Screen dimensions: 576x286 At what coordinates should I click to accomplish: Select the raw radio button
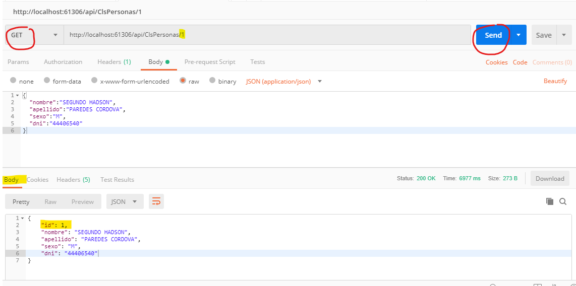click(183, 80)
